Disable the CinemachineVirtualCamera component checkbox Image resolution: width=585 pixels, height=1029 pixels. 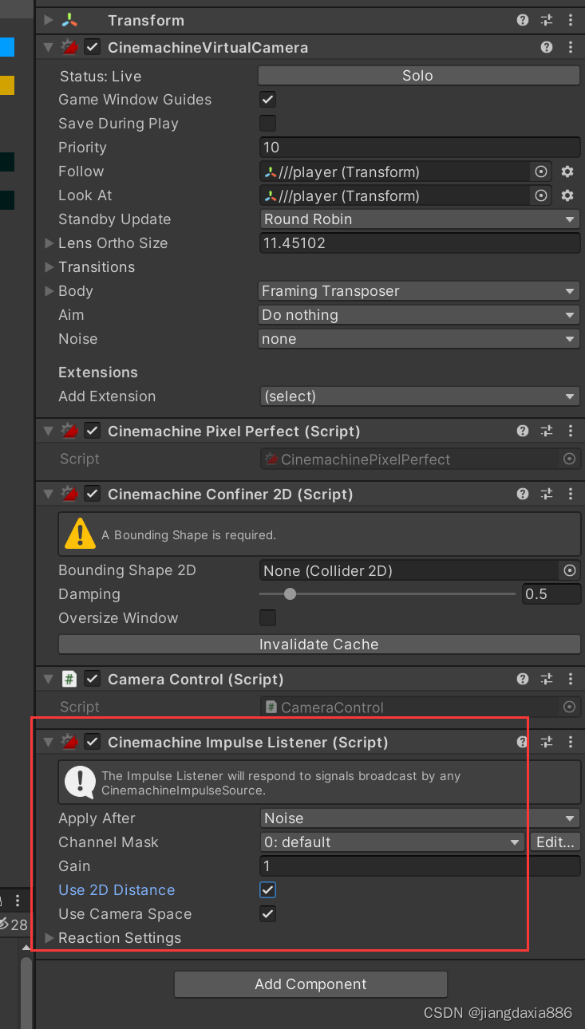[x=93, y=48]
